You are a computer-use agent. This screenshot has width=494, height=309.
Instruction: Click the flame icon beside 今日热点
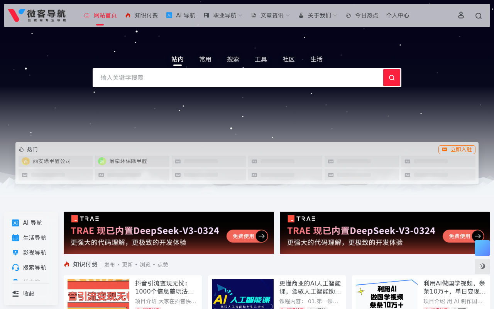(349, 15)
